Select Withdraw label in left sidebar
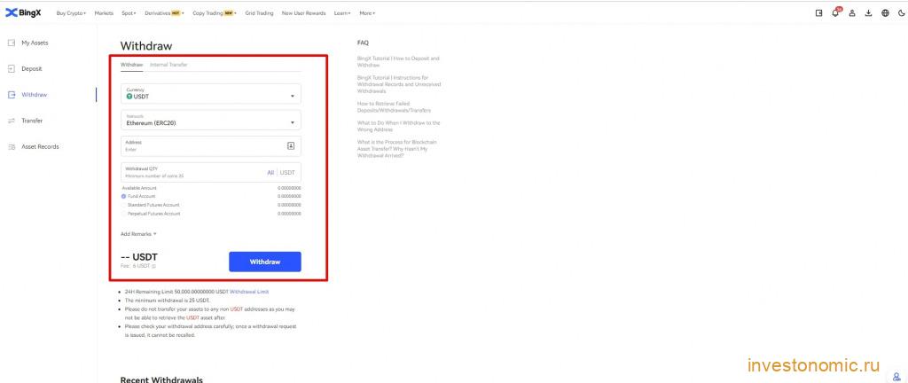The width and height of the screenshot is (908, 383). [x=35, y=95]
